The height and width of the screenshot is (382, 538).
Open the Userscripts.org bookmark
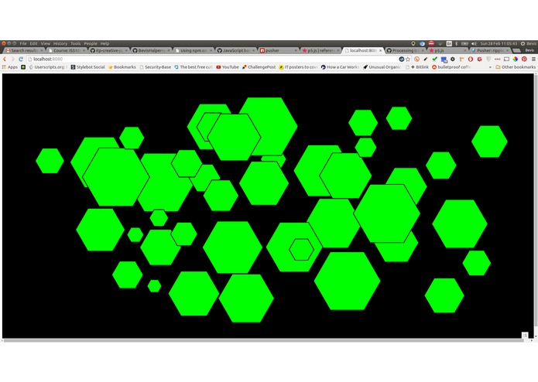pos(47,67)
